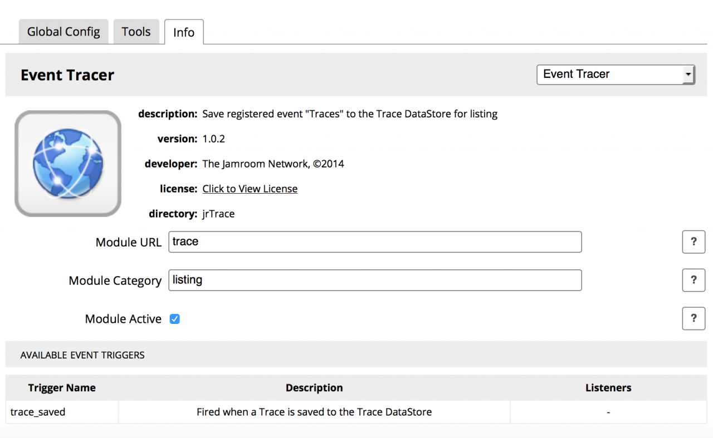Open the Tools tab
Image resolution: width=713 pixels, height=438 pixels.
click(x=136, y=32)
